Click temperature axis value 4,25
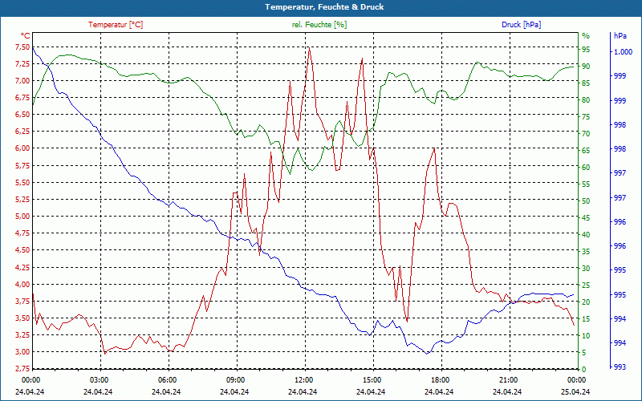Viewport: 642px width, 401px height. click(x=22, y=268)
